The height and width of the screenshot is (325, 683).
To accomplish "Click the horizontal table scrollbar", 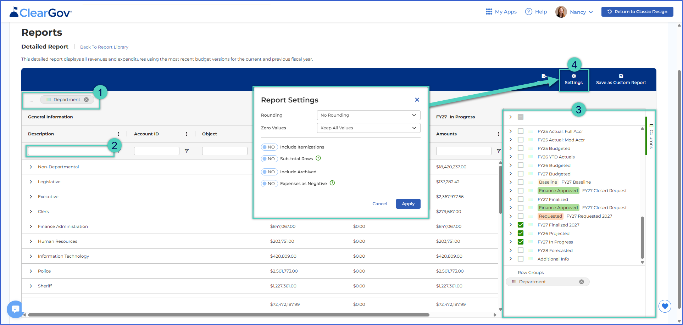I will pos(229,315).
